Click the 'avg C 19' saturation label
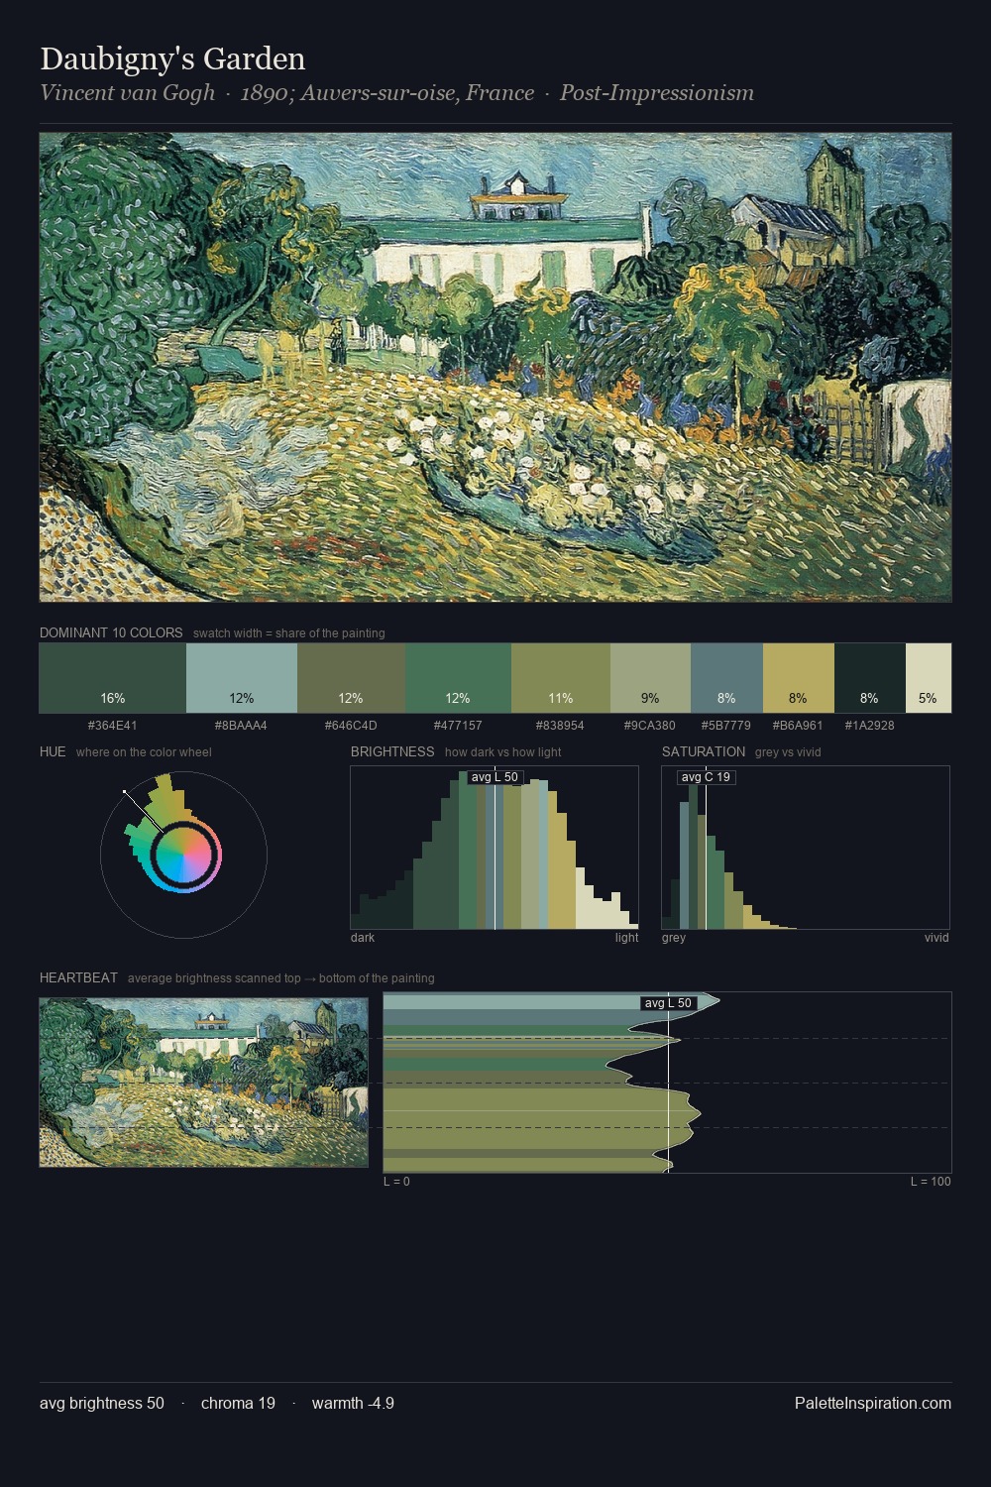Screen dimensions: 991x1487 706,777
